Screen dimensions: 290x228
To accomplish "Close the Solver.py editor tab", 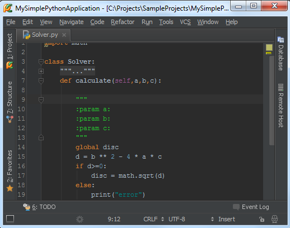I will (64, 35).
